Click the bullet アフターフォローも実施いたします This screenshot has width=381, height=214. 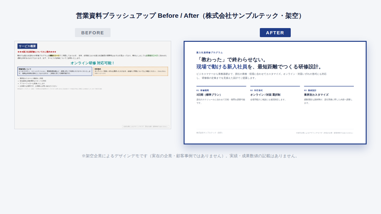click(32, 83)
